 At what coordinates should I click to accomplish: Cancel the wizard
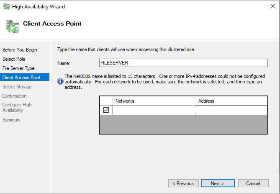click(253, 184)
